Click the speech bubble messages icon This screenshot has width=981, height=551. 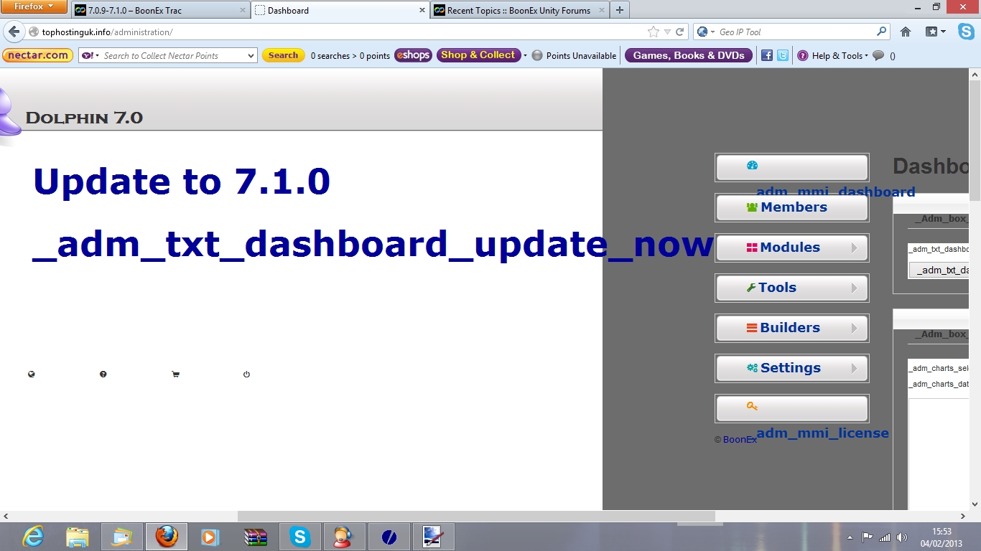[878, 55]
